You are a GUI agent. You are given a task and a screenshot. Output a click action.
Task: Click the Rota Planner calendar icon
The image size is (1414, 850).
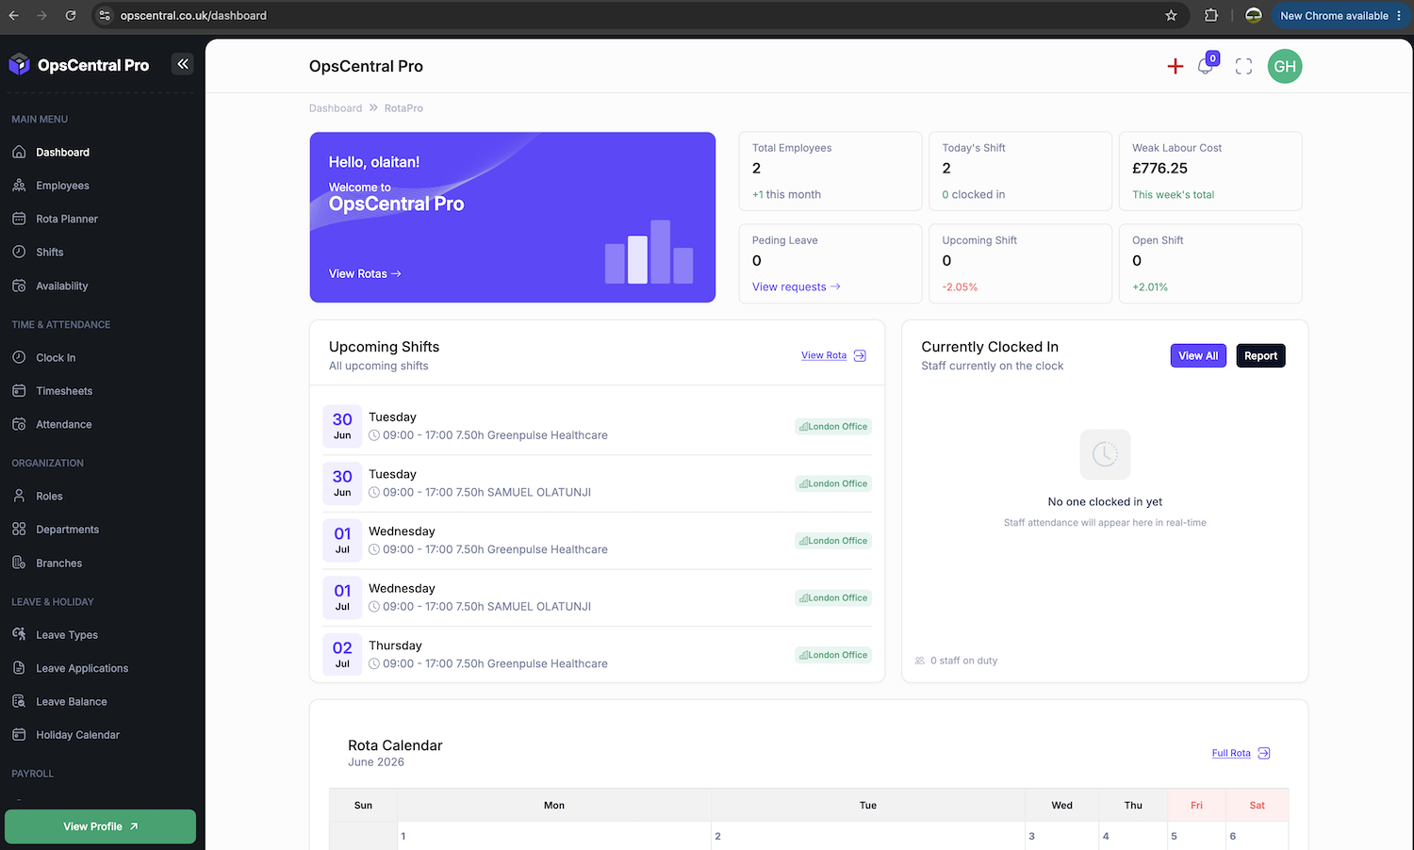[x=19, y=219]
